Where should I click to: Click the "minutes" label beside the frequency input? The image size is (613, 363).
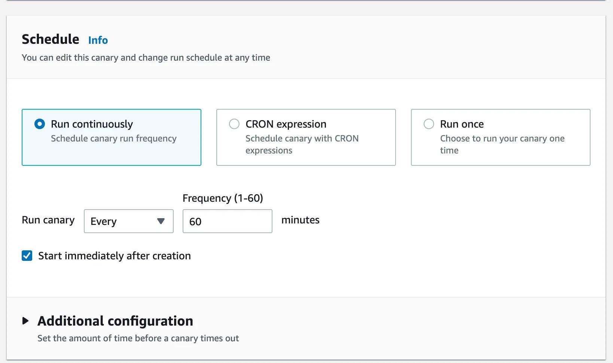coord(300,220)
